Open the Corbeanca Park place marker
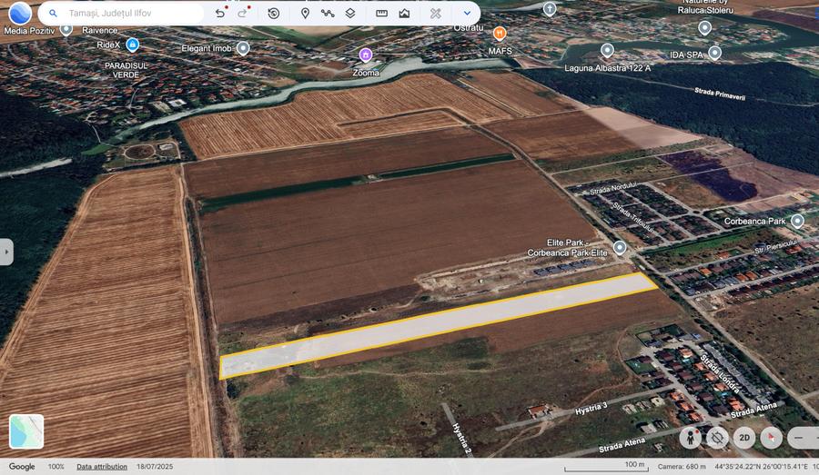 point(797,221)
